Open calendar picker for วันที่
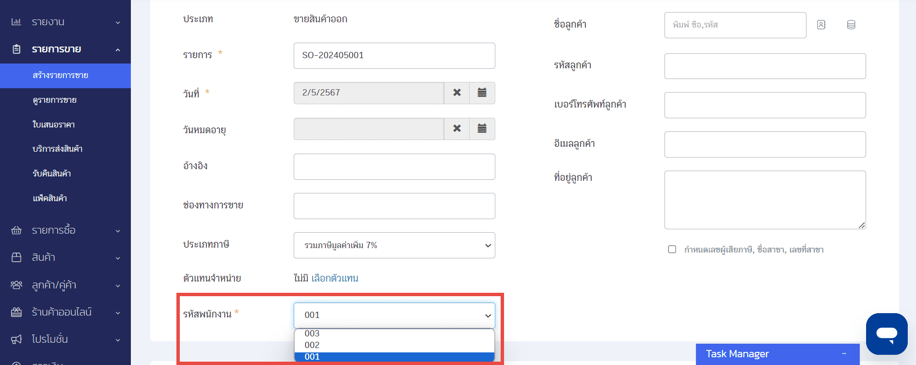916x365 pixels. click(x=482, y=93)
